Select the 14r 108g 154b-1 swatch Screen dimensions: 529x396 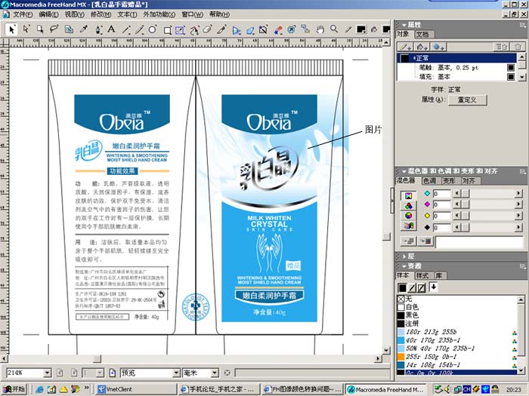[x=457, y=364]
